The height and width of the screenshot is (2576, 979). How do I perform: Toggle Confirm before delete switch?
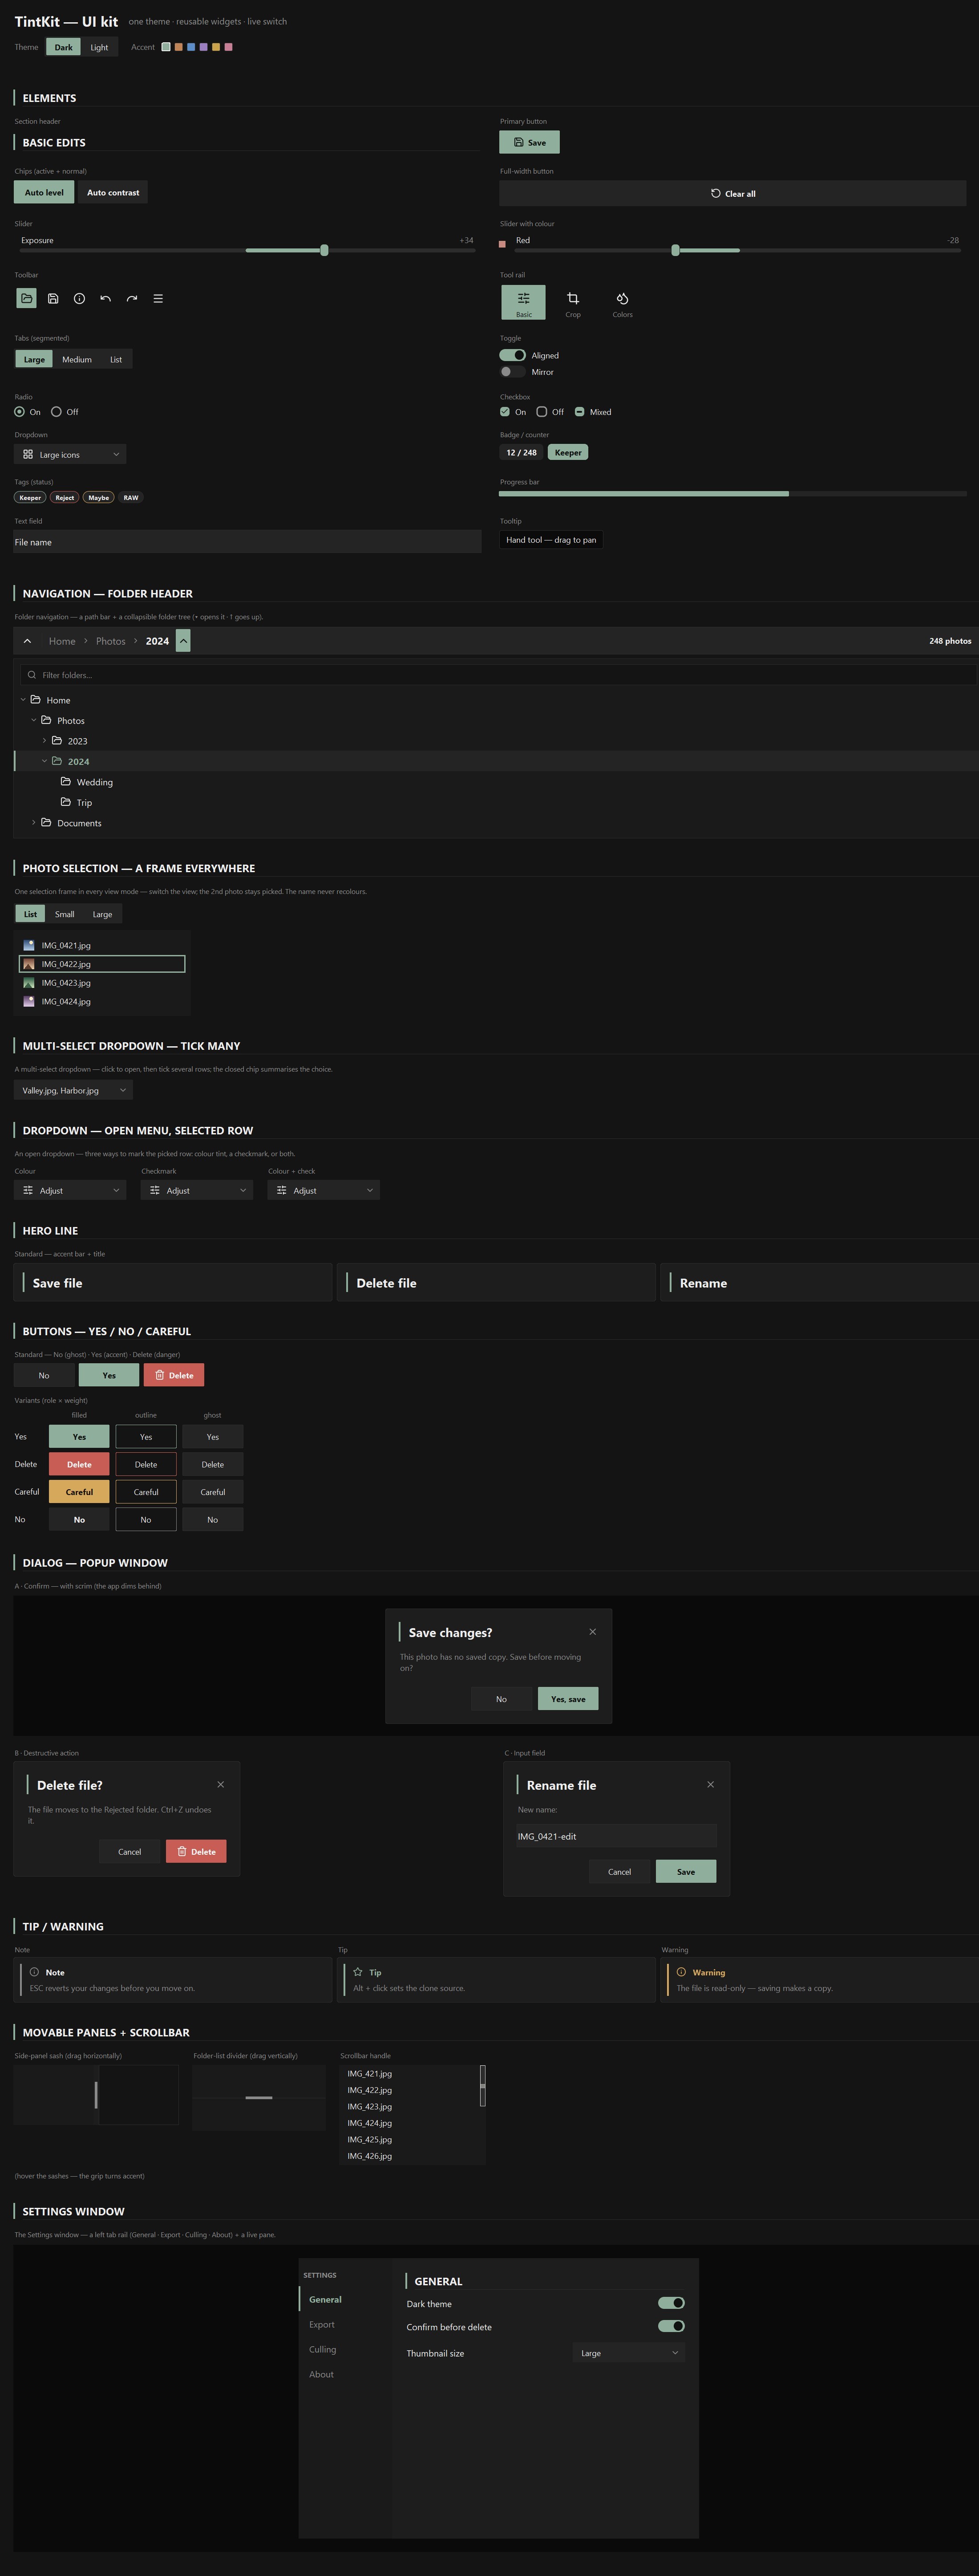point(671,2326)
